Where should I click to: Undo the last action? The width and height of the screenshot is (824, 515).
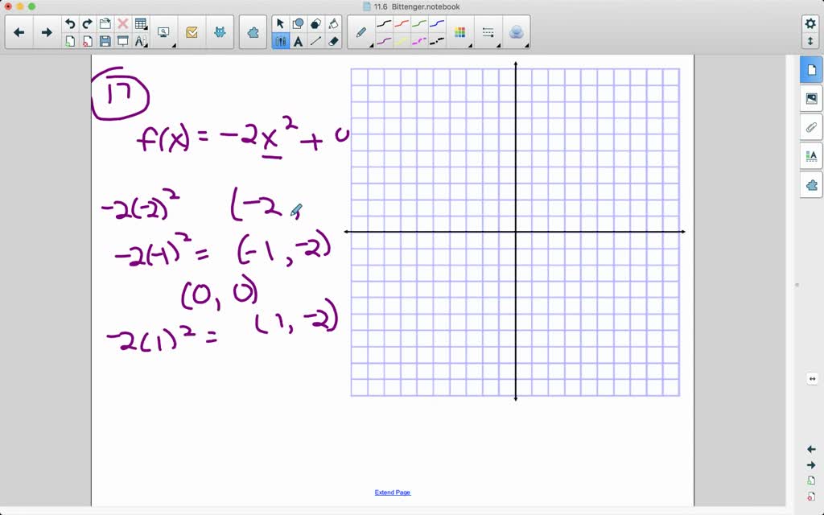pos(70,24)
